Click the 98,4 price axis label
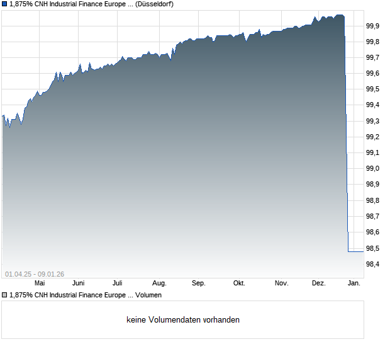The height and width of the screenshot is (344, 390). pyautogui.click(x=372, y=264)
